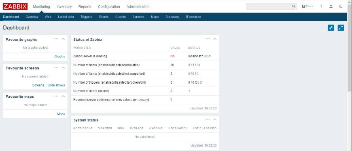Open the Maps submenu tab
Image resolution: width=352 pixels, height=151 pixels.
[x=155, y=17]
